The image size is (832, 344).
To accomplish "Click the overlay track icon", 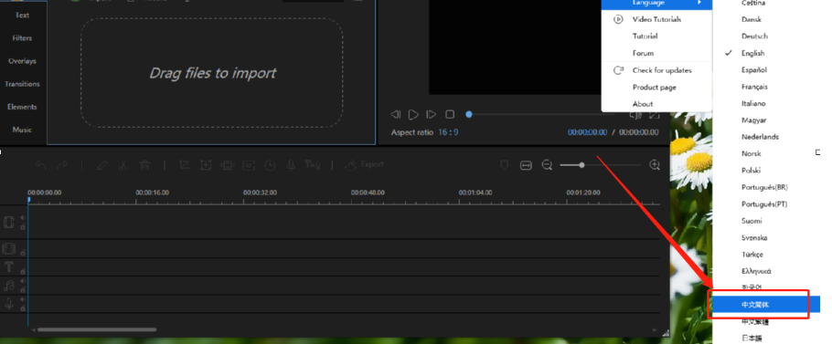I will click(x=9, y=249).
